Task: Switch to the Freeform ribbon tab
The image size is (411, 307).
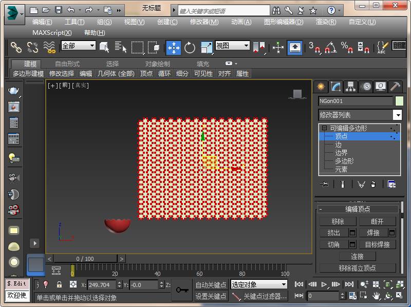Action: pos(67,64)
